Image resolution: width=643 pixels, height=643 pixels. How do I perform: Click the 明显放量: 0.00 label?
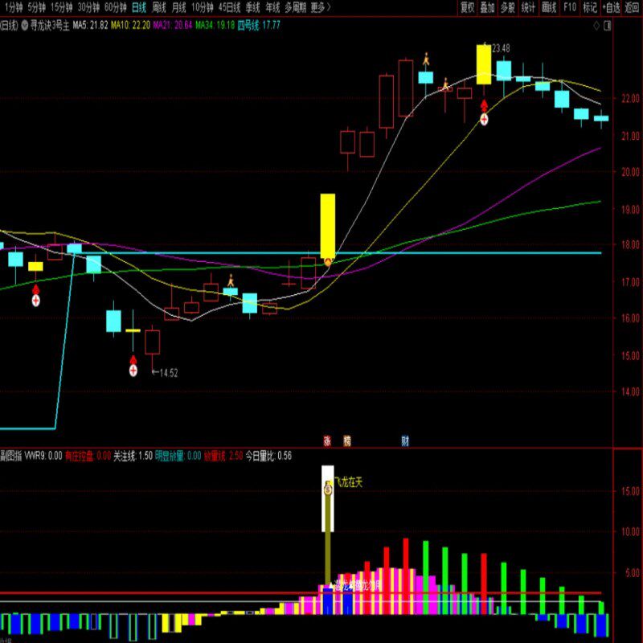(x=178, y=456)
